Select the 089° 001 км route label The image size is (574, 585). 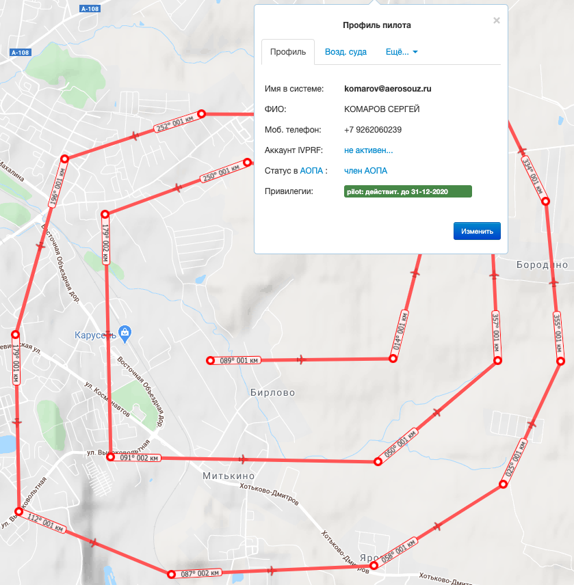click(x=239, y=360)
